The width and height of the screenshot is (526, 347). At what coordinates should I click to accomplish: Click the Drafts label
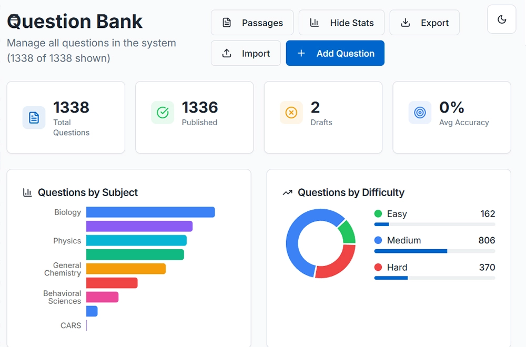point(321,123)
